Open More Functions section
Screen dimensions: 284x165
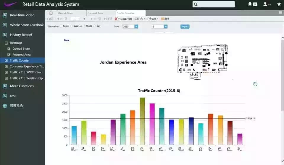pyautogui.click(x=22, y=86)
